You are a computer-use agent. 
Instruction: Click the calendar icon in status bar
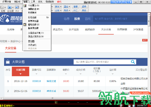pyautogui.click(x=129, y=106)
